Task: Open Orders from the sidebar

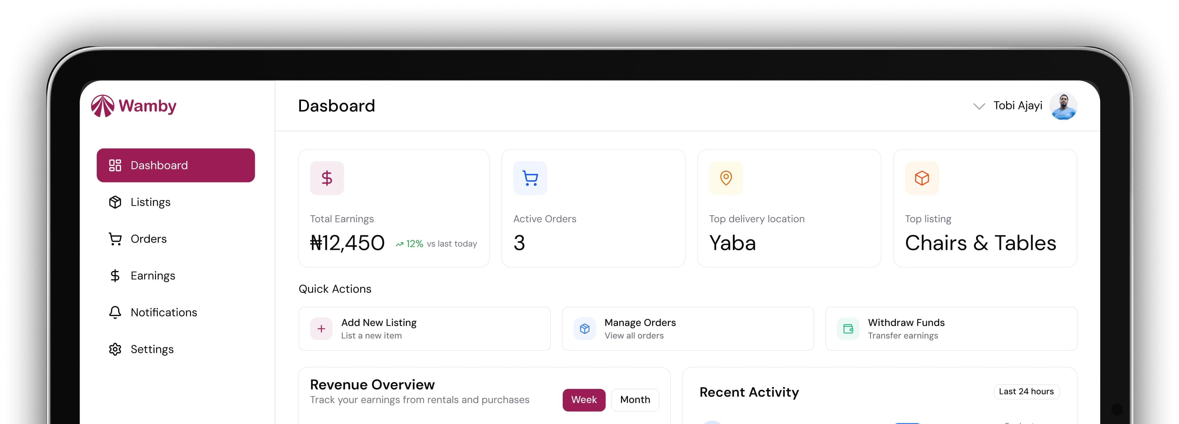Action: pyautogui.click(x=148, y=239)
